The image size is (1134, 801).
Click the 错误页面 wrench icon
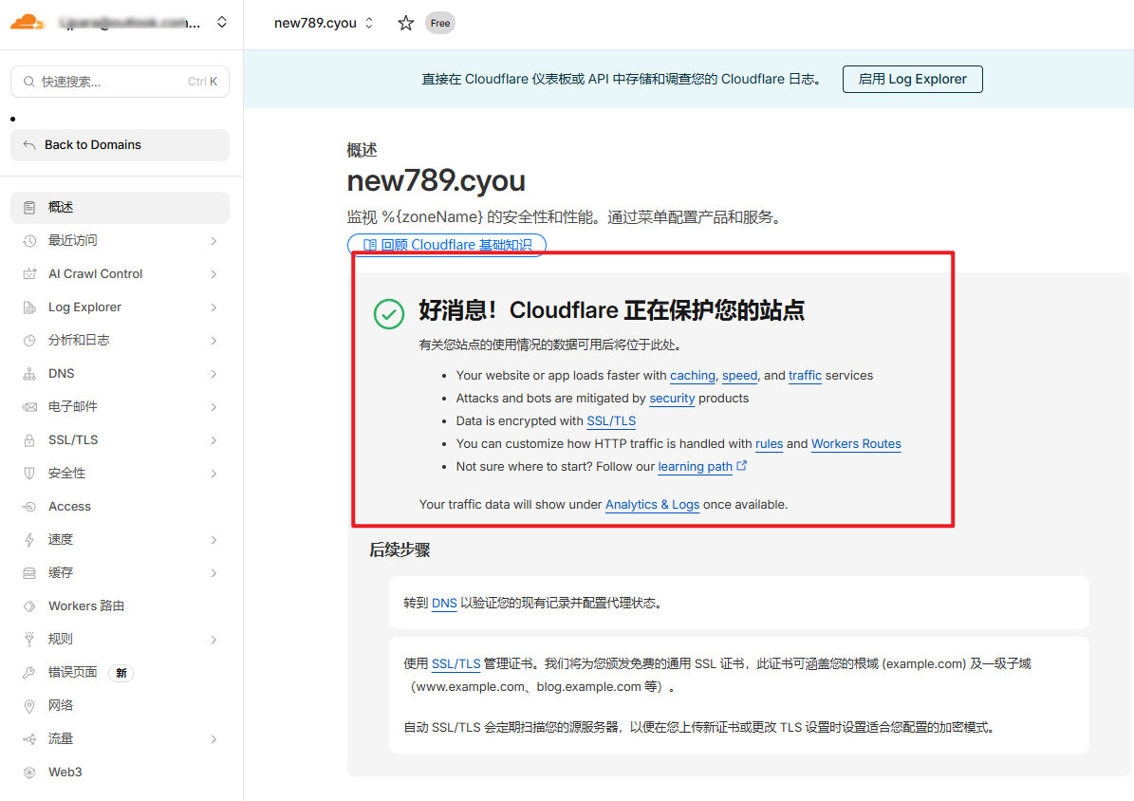(29, 673)
